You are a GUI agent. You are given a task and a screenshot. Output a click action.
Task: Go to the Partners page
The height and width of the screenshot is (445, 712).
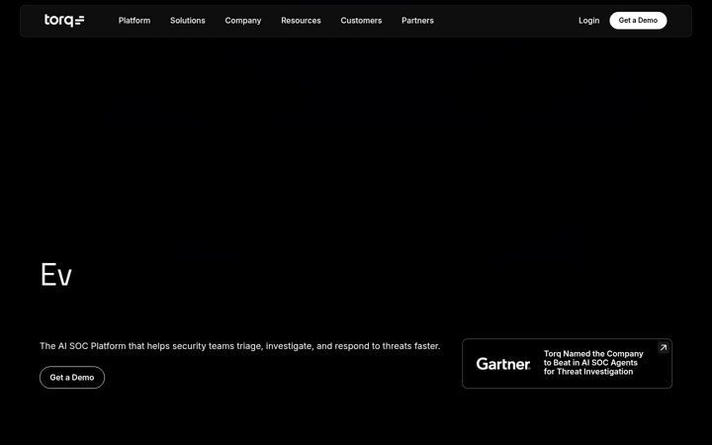tap(417, 21)
